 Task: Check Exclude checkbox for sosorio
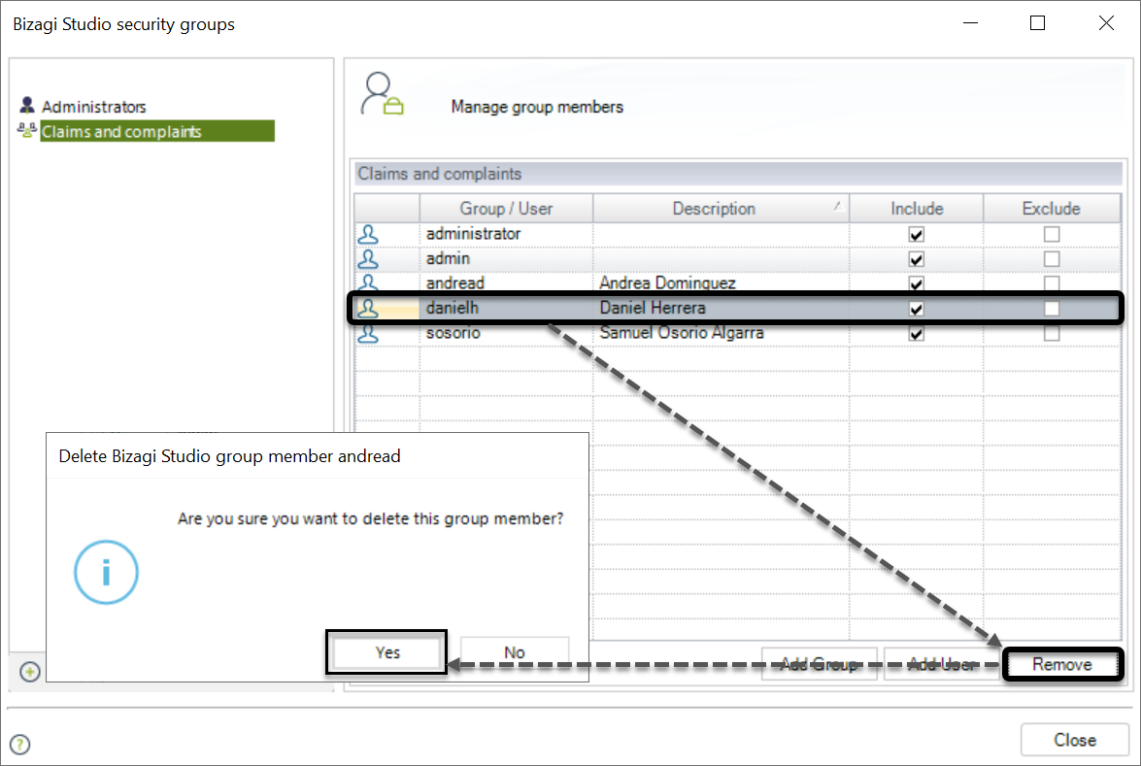[x=1052, y=333]
